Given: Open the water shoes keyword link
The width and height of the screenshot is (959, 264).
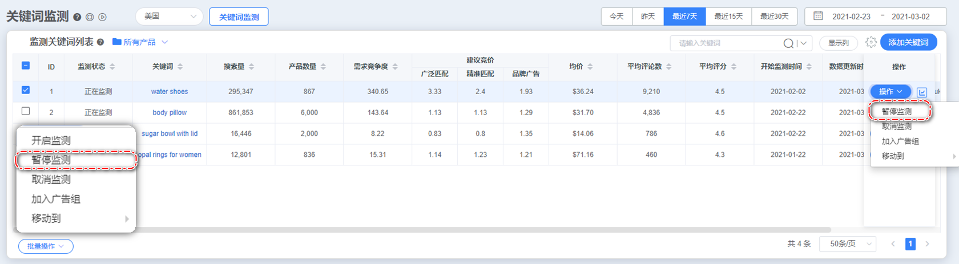Looking at the screenshot, I should click(x=170, y=91).
